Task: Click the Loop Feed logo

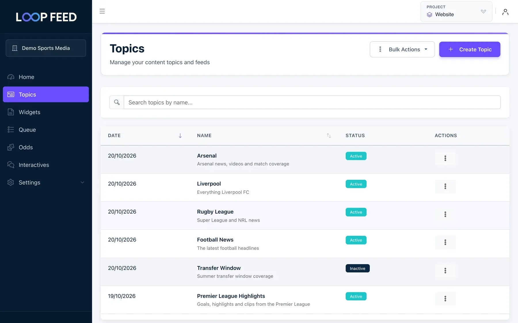Action: click(x=46, y=17)
